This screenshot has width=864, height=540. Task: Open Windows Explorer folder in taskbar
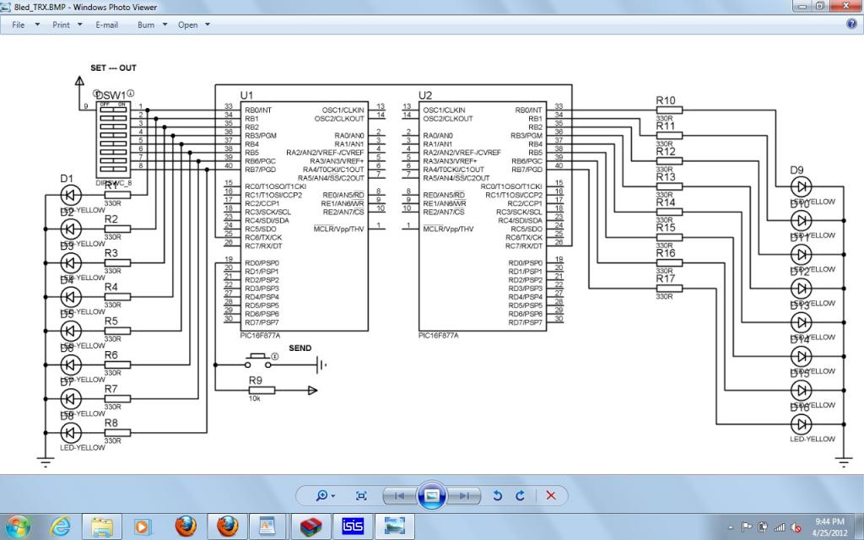pos(102,526)
